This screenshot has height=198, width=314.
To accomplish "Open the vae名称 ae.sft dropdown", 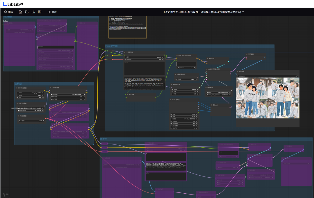I will click(31, 121).
